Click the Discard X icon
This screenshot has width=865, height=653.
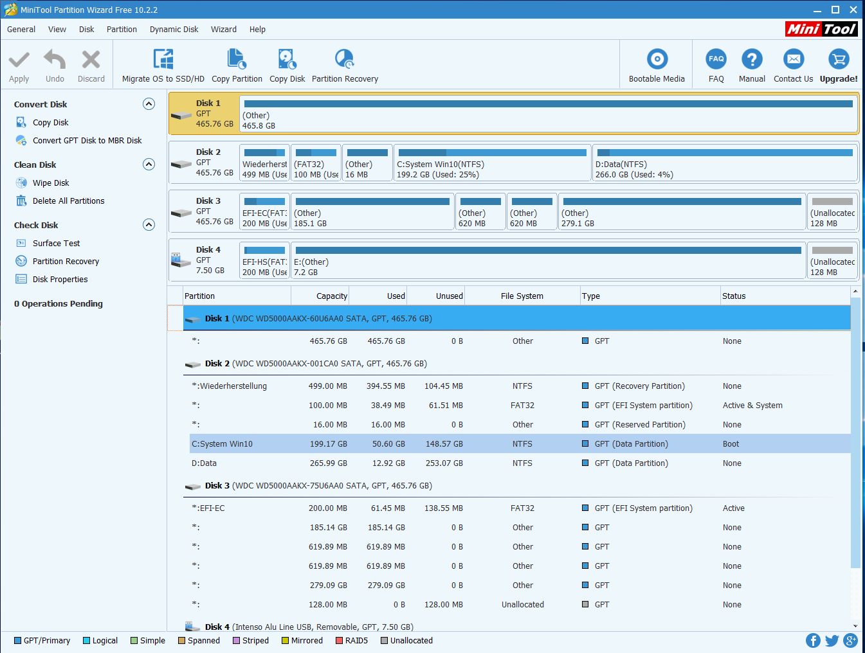click(91, 60)
